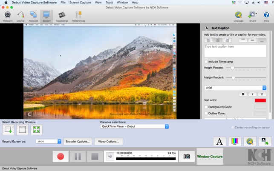Expand the Previous selections dropdown
Image resolution: width=274 pixels, height=171 pixels.
[135, 126]
